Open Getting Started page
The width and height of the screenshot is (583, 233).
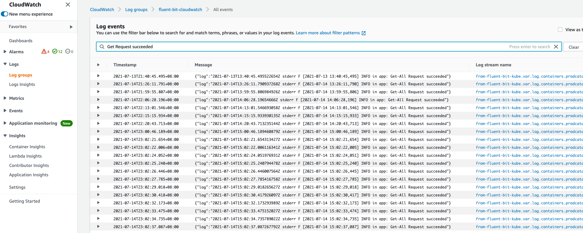tap(24, 201)
